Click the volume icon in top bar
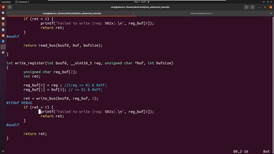The image size is (274, 154). click(264, 2)
